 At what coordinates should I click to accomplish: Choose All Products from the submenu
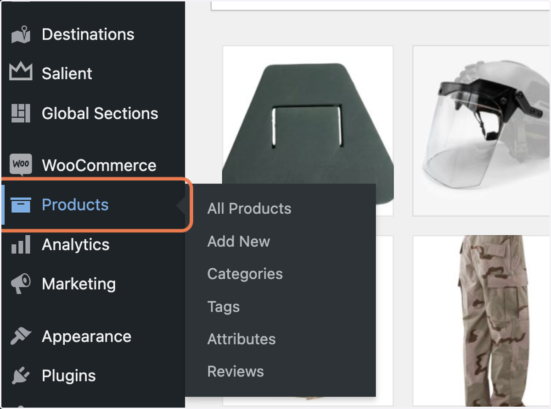pyautogui.click(x=249, y=209)
